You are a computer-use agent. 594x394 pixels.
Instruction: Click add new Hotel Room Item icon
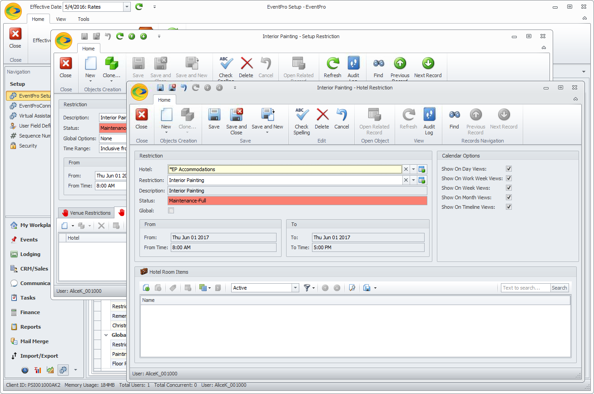pos(146,288)
